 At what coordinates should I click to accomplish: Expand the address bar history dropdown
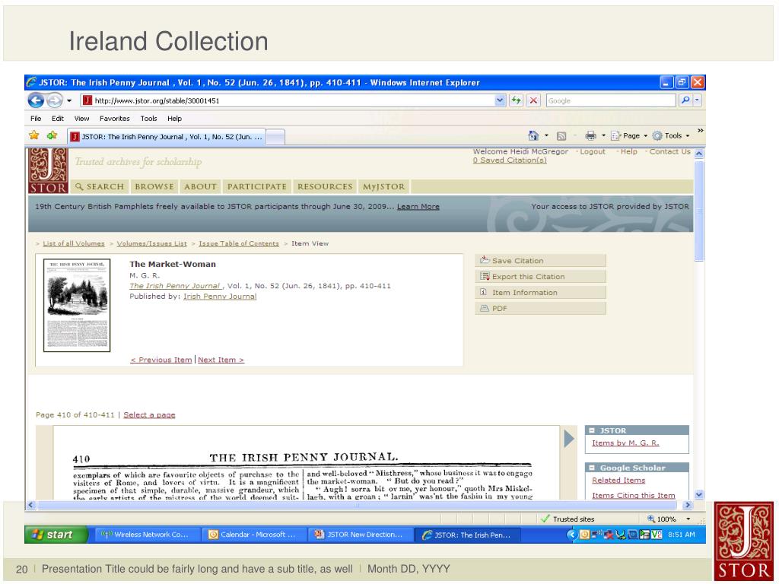point(501,101)
